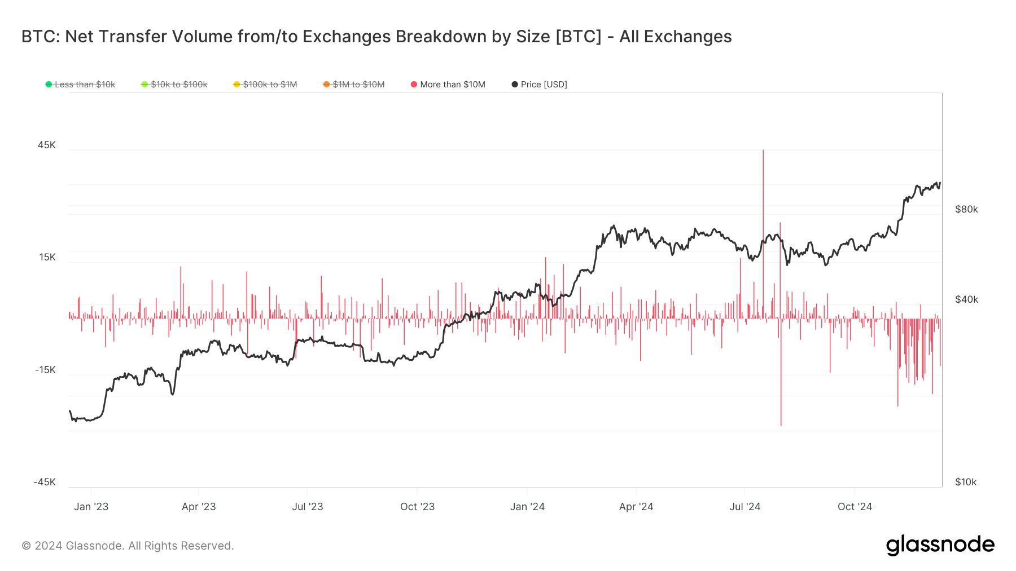Viewport: 1016px width, 571px height.
Task: Click the 'Oct '23' x-axis label
Action: [x=417, y=507]
